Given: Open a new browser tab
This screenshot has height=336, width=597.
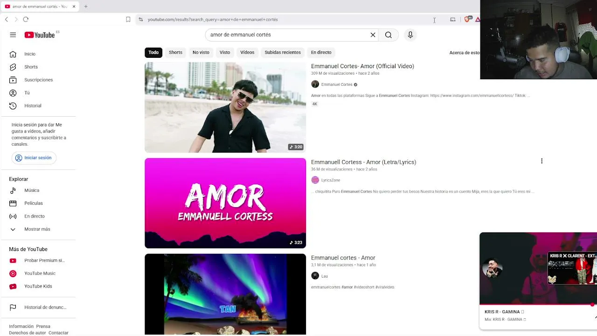Looking at the screenshot, I should (x=86, y=7).
